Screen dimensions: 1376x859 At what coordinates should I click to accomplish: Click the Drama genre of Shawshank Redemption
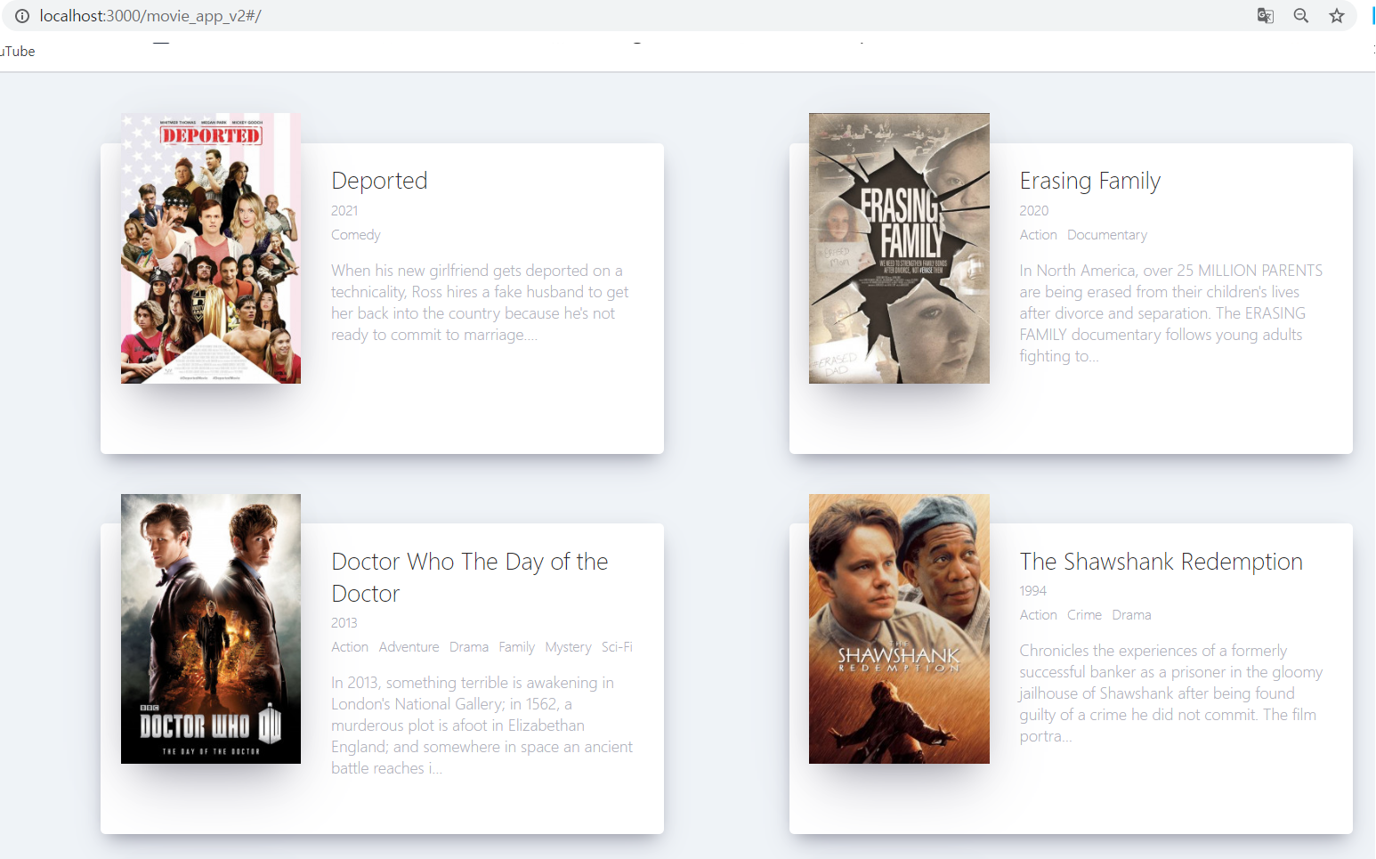tap(1131, 615)
